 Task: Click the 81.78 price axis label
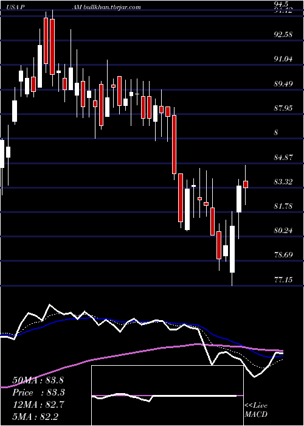(283, 206)
